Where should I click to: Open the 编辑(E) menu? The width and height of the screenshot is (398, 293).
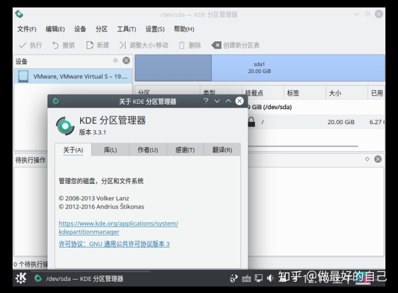pos(55,29)
